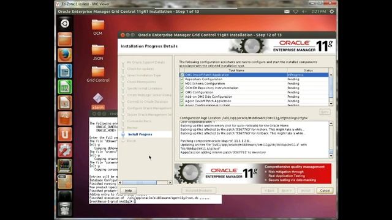The width and height of the screenshot is (392, 220).
Task: Select the OMS Oneoff Patch Application row
Action: tap(254, 75)
